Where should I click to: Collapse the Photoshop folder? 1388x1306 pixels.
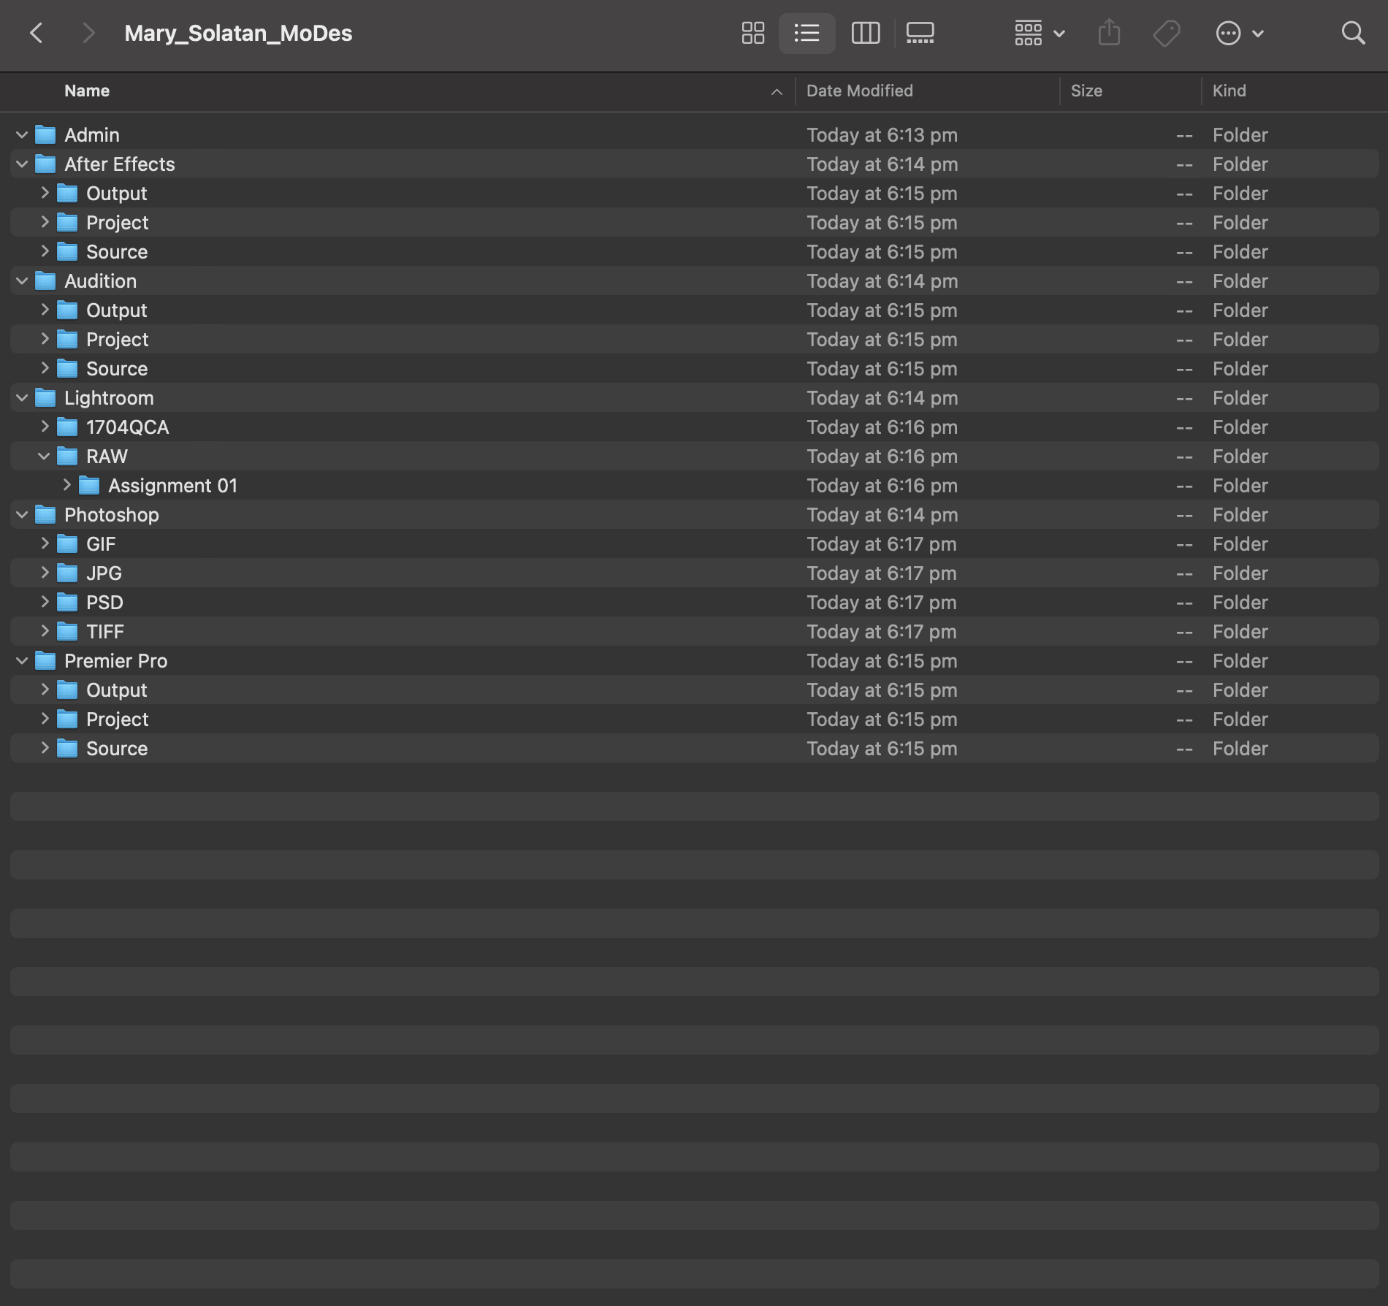coord(22,515)
